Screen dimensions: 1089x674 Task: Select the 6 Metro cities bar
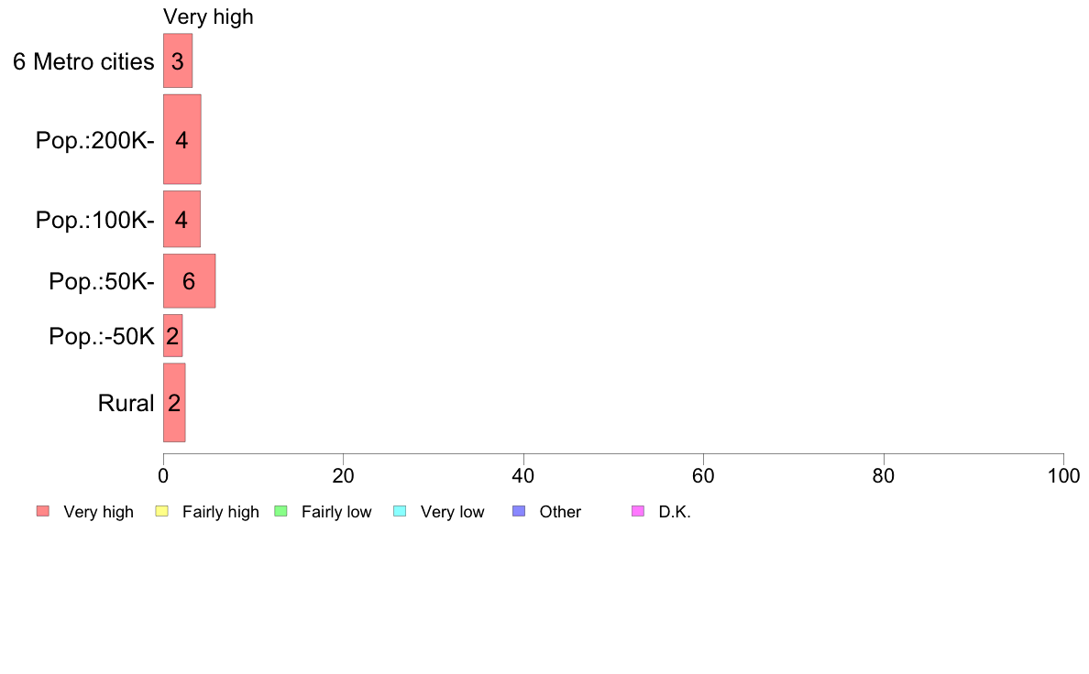coord(178,60)
